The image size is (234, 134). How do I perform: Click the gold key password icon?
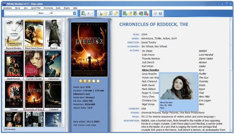point(116,13)
